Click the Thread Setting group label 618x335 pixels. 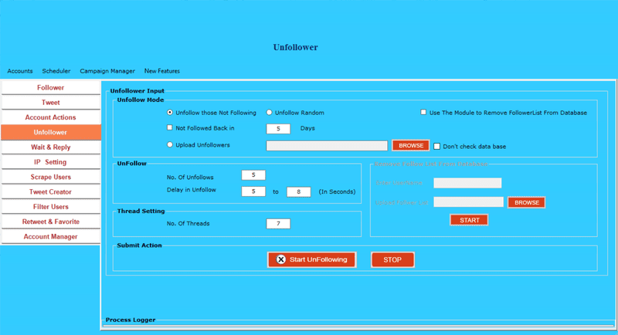(141, 211)
